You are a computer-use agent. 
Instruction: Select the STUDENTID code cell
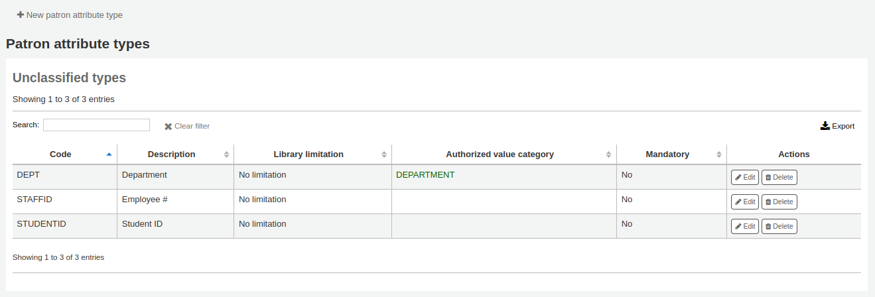(x=41, y=224)
